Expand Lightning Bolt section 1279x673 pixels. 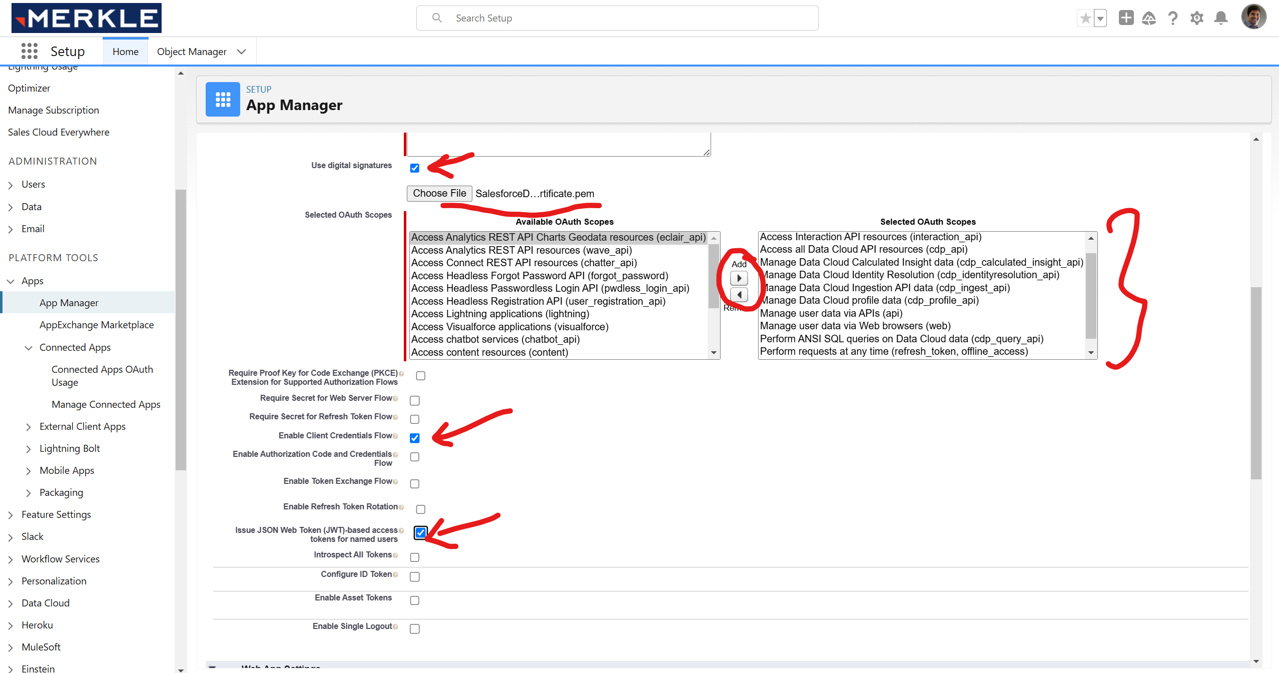(x=29, y=449)
